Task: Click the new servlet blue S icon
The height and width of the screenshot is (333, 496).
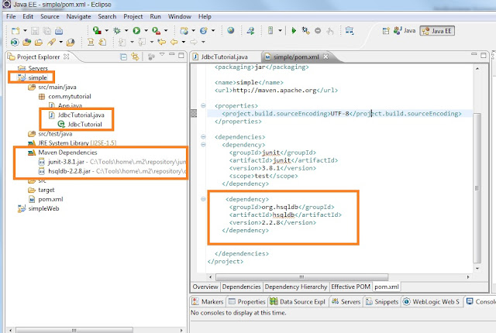Action: point(203,31)
